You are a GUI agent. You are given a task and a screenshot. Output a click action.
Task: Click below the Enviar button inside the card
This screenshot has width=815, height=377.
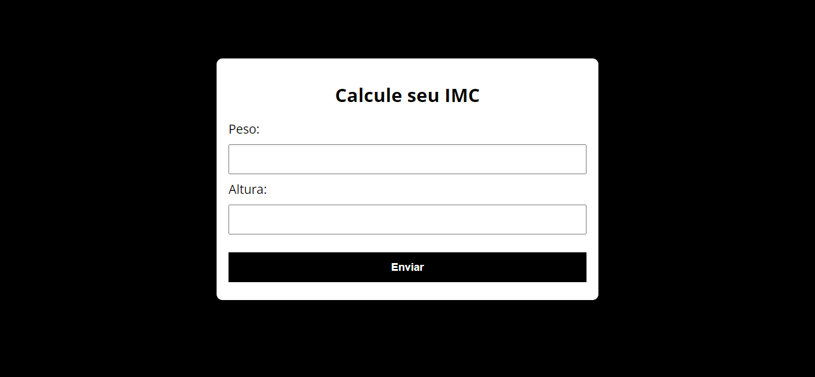407,291
